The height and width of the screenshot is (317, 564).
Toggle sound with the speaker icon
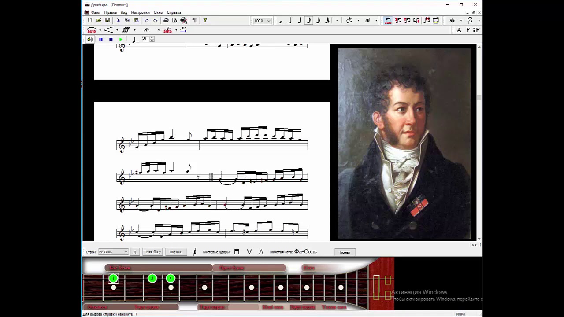click(x=90, y=39)
